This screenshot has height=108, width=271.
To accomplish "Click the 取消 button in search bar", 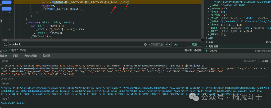I will point(194,45).
